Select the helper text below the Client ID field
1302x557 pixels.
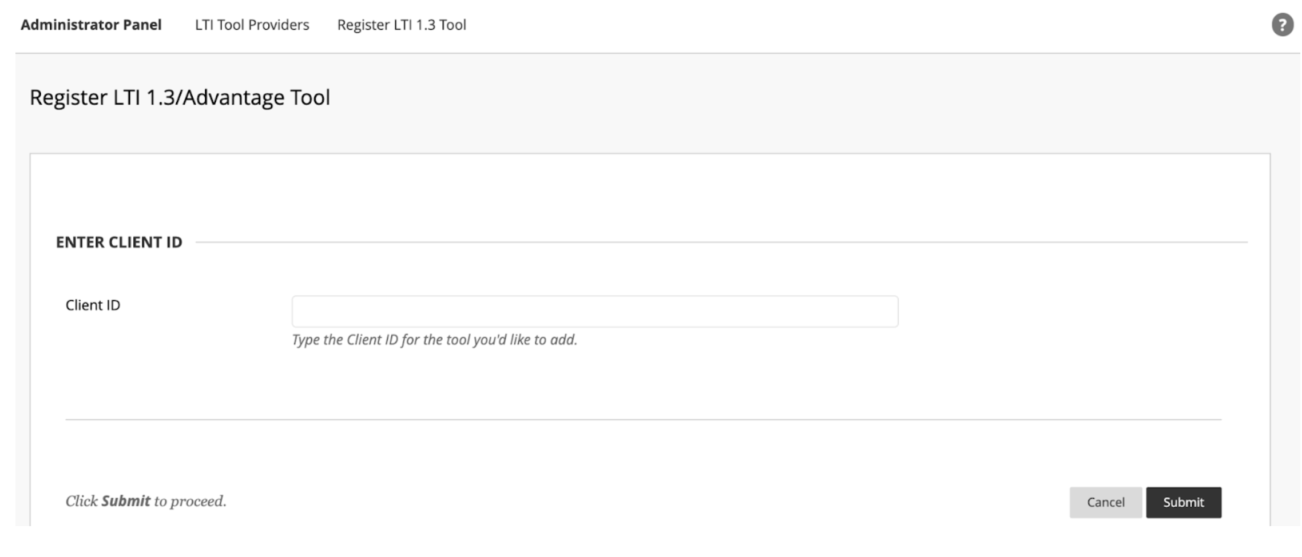[434, 340]
